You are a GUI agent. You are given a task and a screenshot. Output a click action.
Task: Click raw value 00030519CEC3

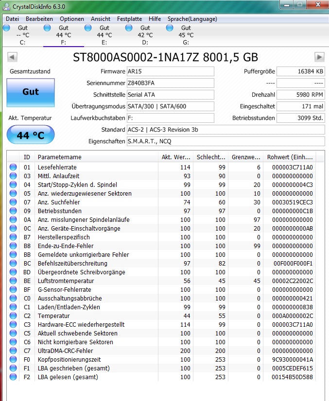(x=293, y=202)
